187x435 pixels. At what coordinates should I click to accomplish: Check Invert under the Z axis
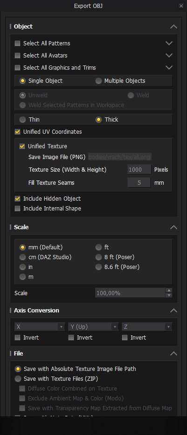click(125, 338)
